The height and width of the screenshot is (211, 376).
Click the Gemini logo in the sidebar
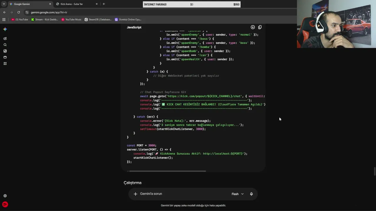[x=5, y=29]
